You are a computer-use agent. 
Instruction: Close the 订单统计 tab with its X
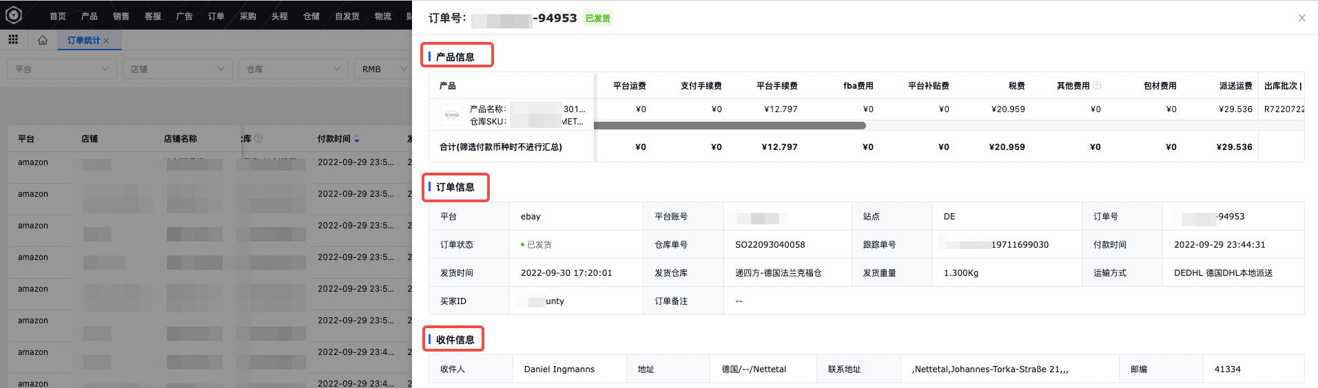pyautogui.click(x=106, y=41)
